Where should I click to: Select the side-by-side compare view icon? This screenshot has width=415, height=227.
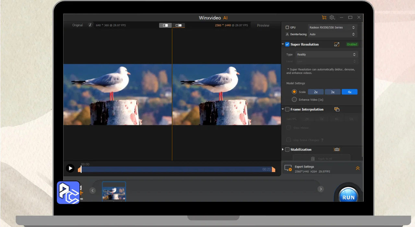pyautogui.click(x=178, y=25)
